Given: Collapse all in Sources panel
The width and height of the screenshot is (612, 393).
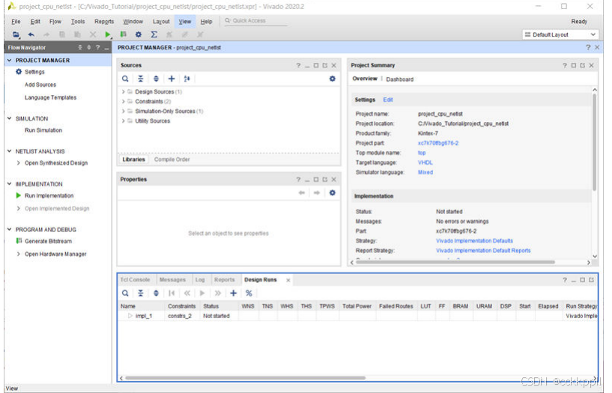Looking at the screenshot, I should tap(141, 79).
